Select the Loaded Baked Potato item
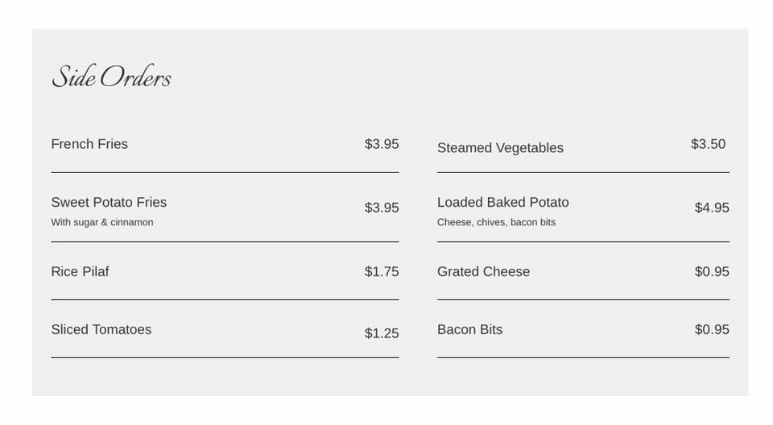 click(x=502, y=202)
